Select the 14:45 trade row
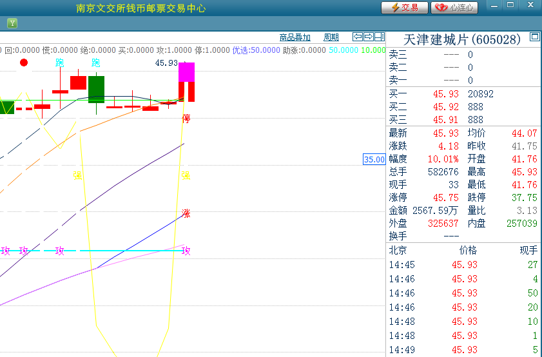The width and height of the screenshot is (542, 357). pyautogui.click(x=463, y=265)
